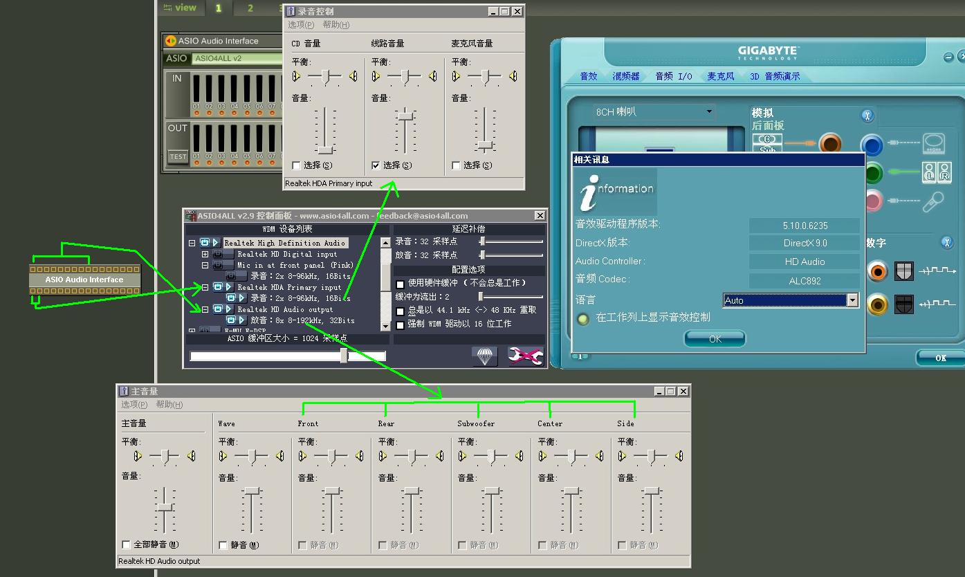The image size is (965, 577).
Task: Click the orange digital coaxial jack
Action: pos(877,271)
